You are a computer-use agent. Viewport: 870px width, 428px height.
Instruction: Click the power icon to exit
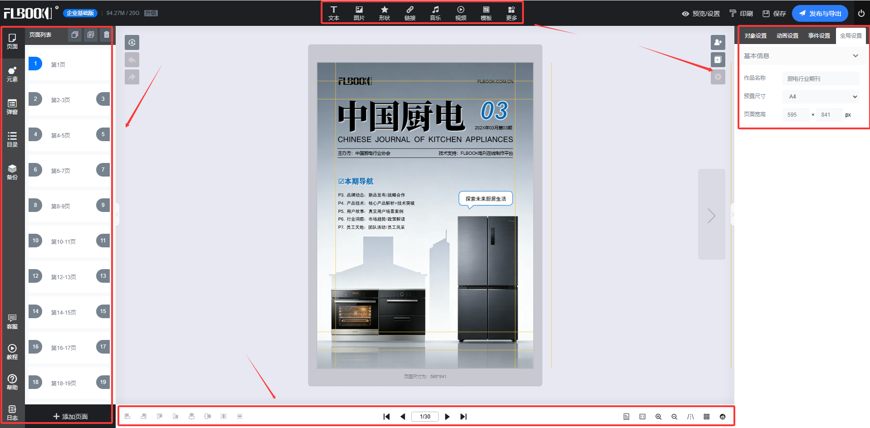coord(861,13)
